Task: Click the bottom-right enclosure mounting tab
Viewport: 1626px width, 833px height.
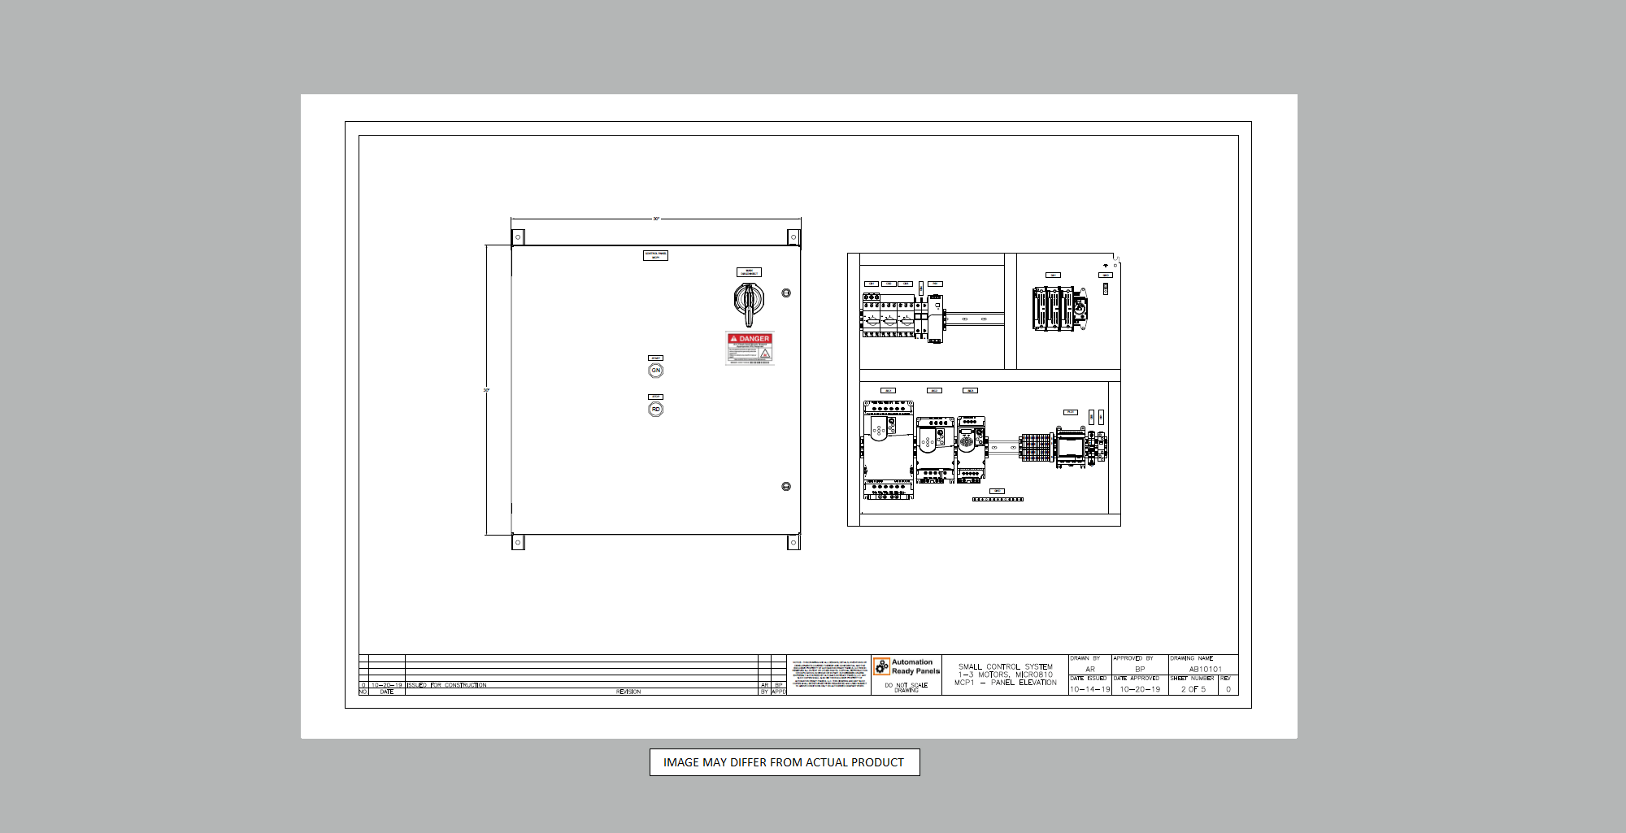Action: [793, 542]
